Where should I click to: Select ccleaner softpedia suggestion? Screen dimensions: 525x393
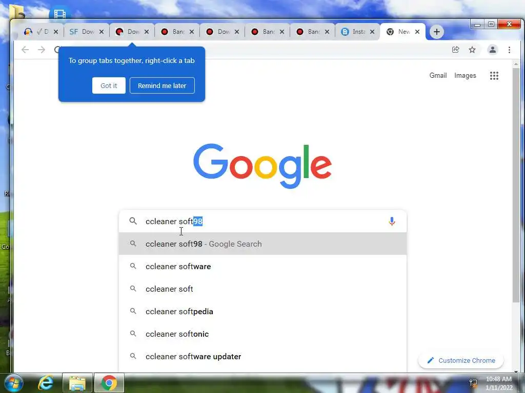tap(263, 312)
